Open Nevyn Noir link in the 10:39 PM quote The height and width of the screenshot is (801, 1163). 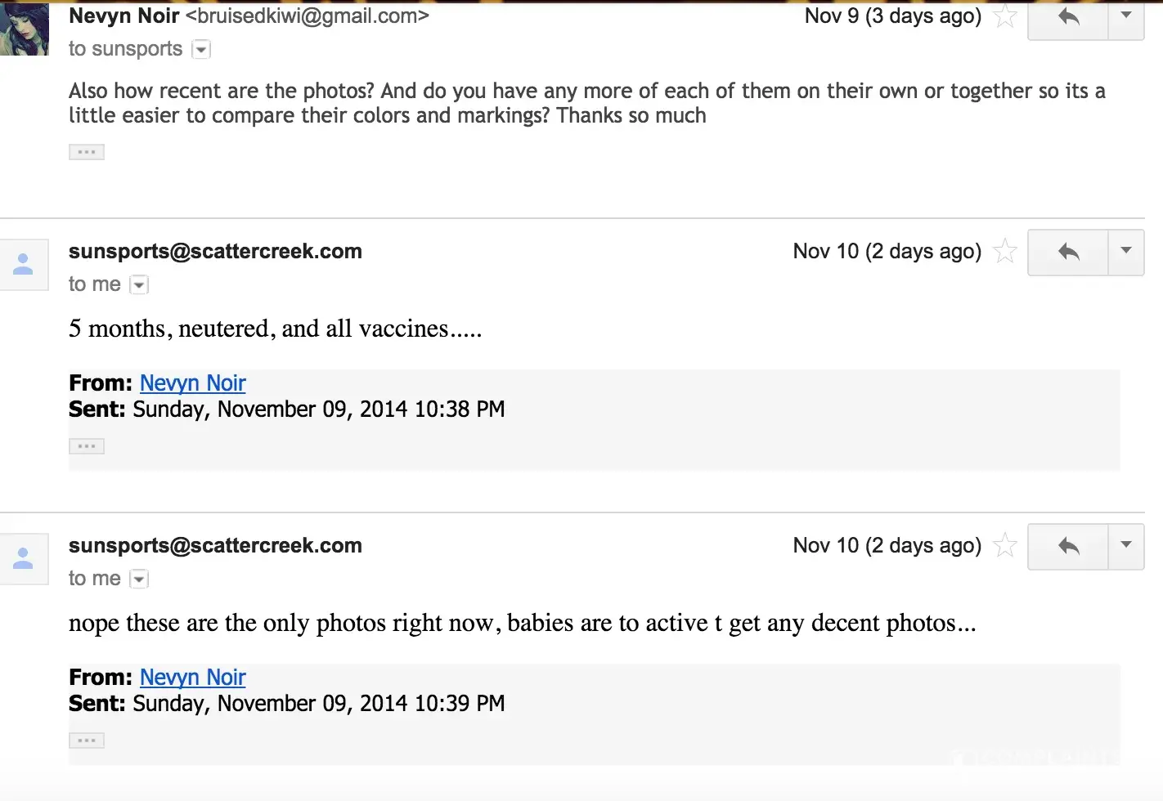click(192, 678)
